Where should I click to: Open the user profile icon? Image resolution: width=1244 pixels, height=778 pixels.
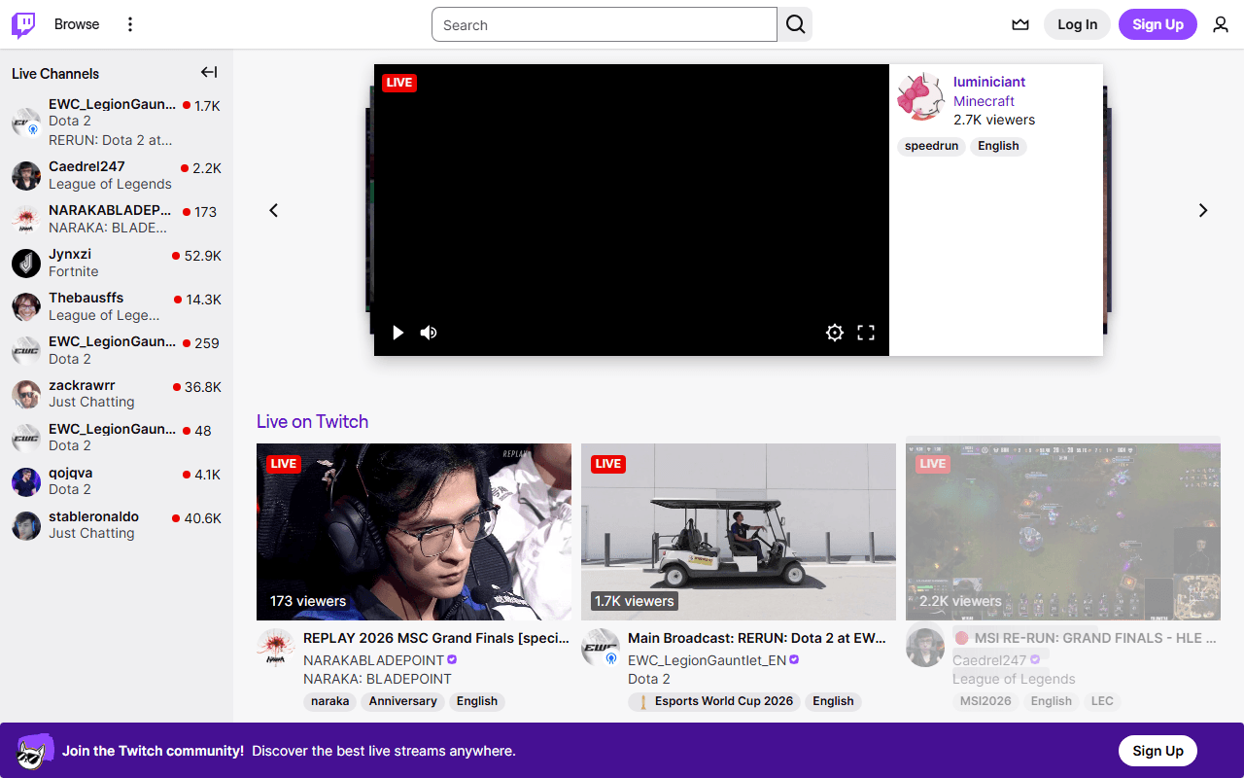(x=1221, y=25)
